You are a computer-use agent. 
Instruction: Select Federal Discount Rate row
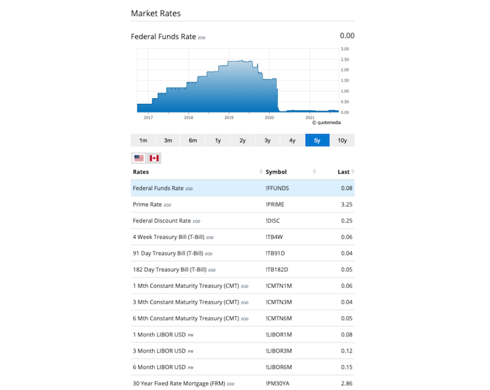coord(242,221)
